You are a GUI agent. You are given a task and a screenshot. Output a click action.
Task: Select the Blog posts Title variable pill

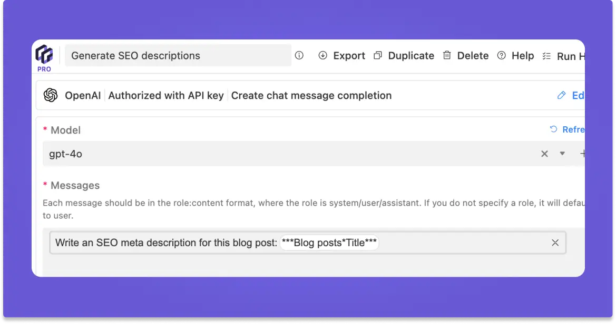pos(329,242)
